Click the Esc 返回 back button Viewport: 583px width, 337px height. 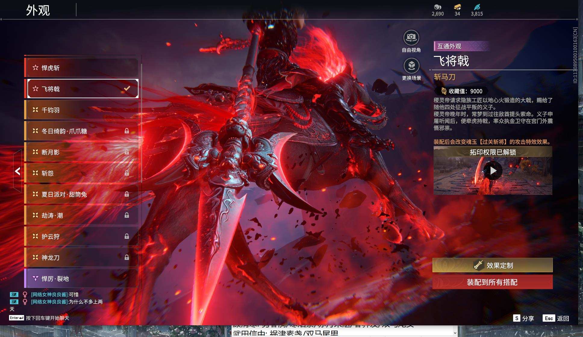[x=556, y=318]
